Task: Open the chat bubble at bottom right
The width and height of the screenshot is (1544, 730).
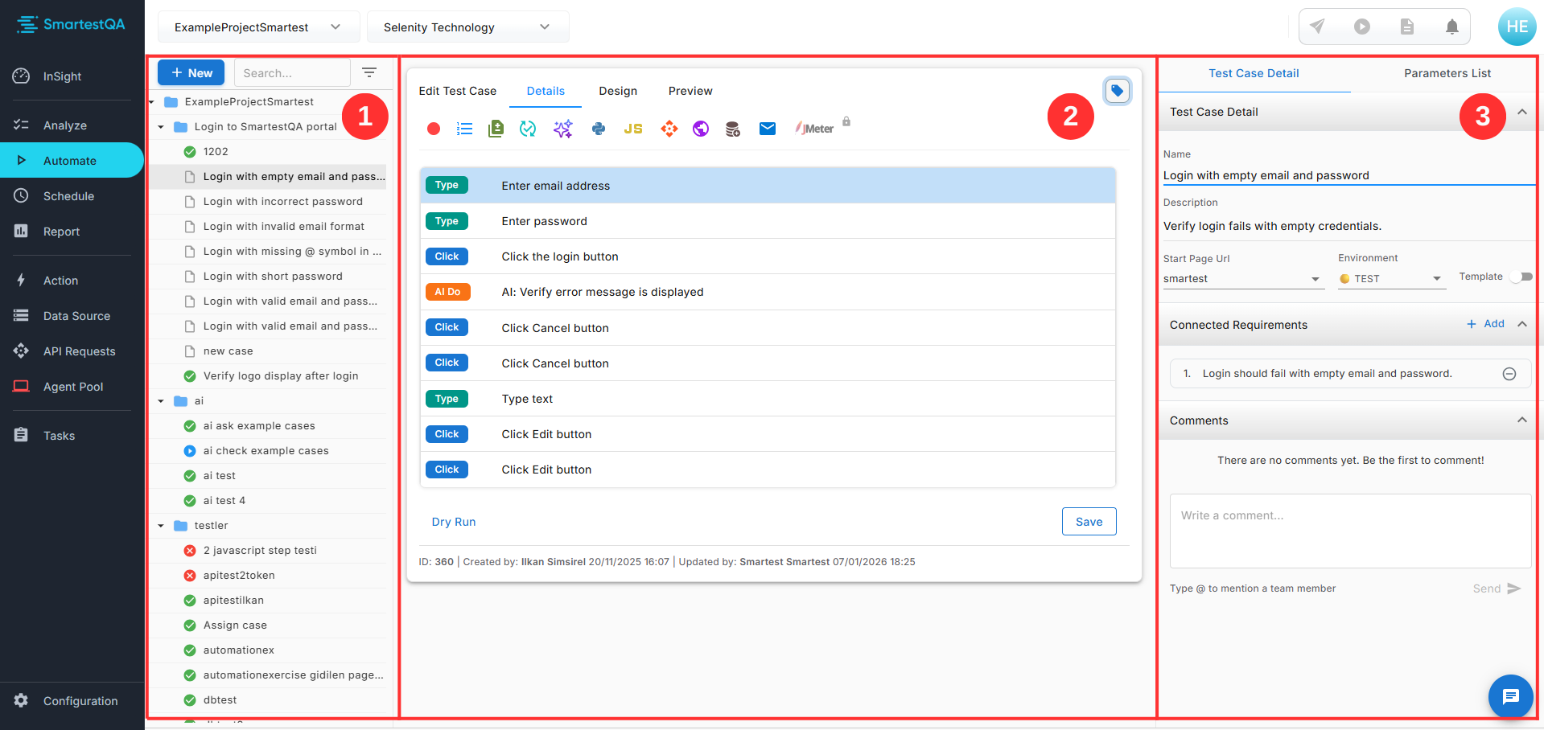Action: [1510, 696]
